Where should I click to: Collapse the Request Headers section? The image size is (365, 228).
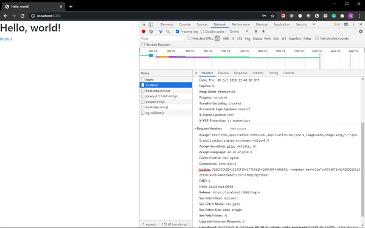coord(195,128)
